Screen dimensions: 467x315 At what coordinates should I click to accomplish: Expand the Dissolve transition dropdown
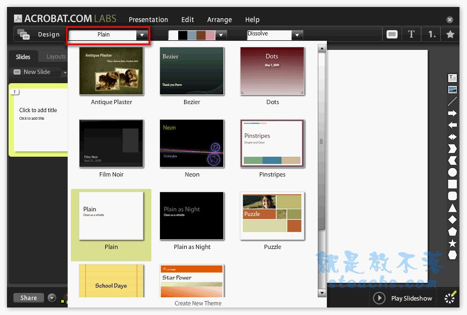(298, 35)
